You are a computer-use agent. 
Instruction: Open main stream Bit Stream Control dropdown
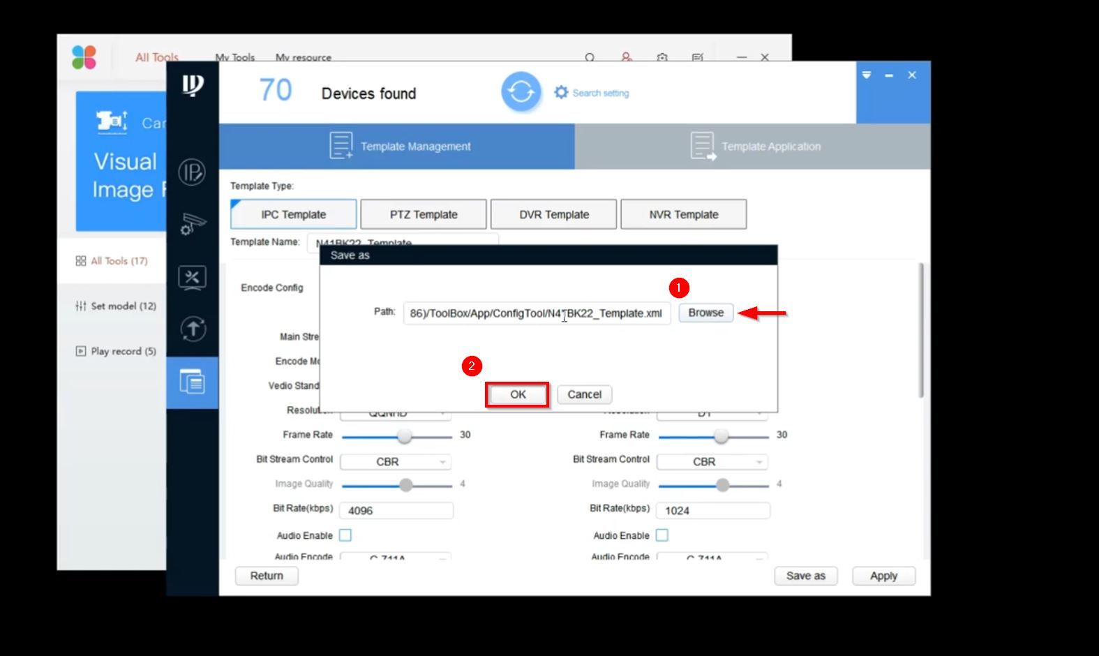(396, 462)
